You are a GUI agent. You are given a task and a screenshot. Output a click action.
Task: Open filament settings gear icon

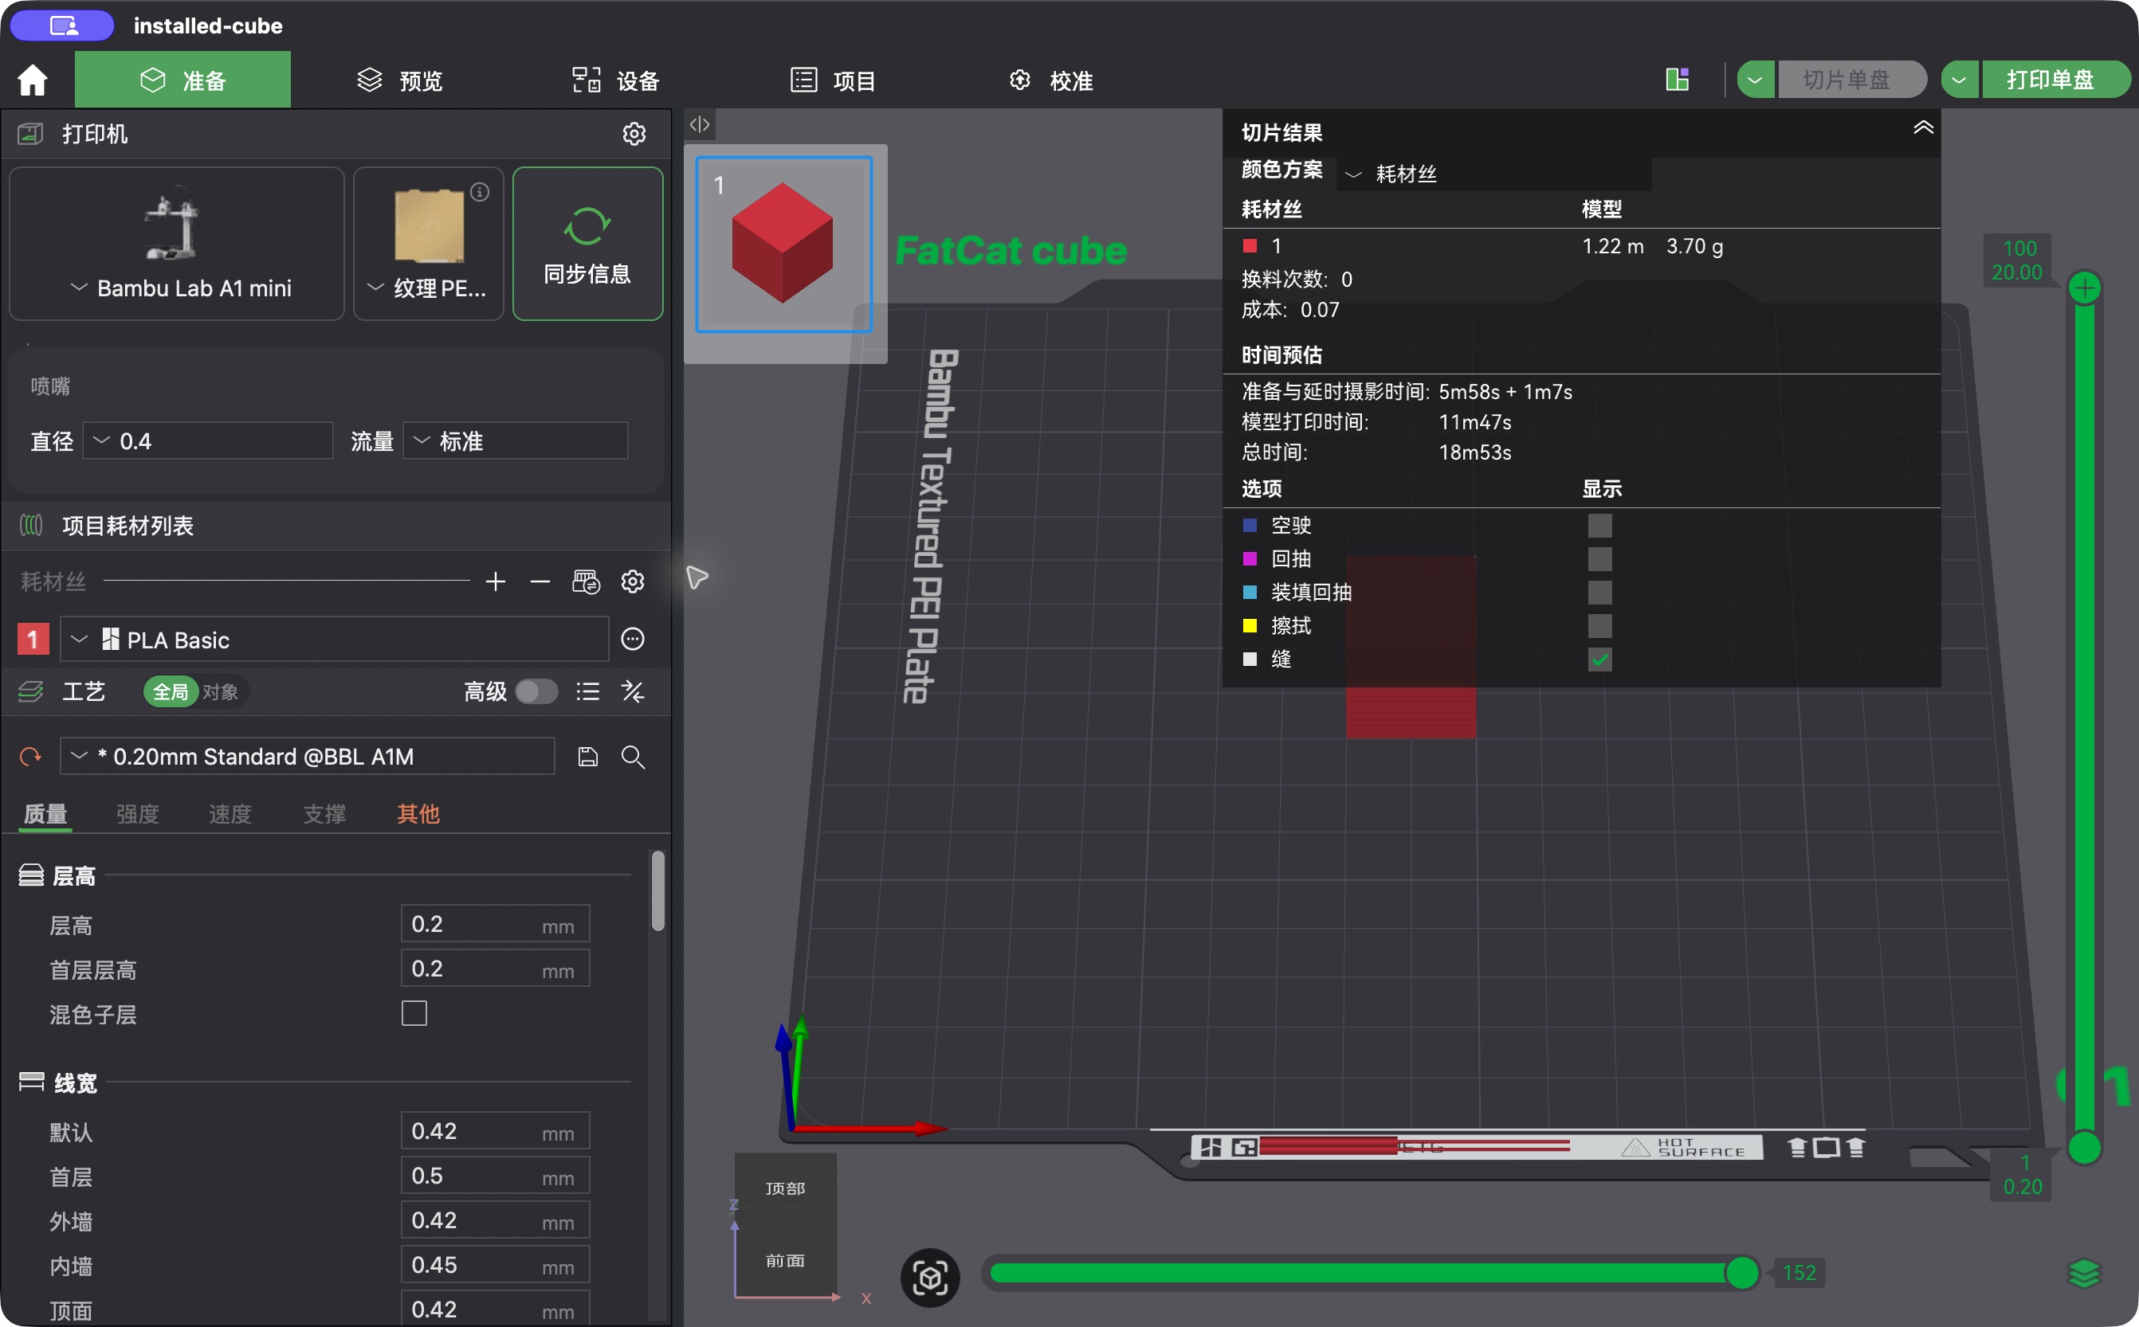(x=632, y=581)
